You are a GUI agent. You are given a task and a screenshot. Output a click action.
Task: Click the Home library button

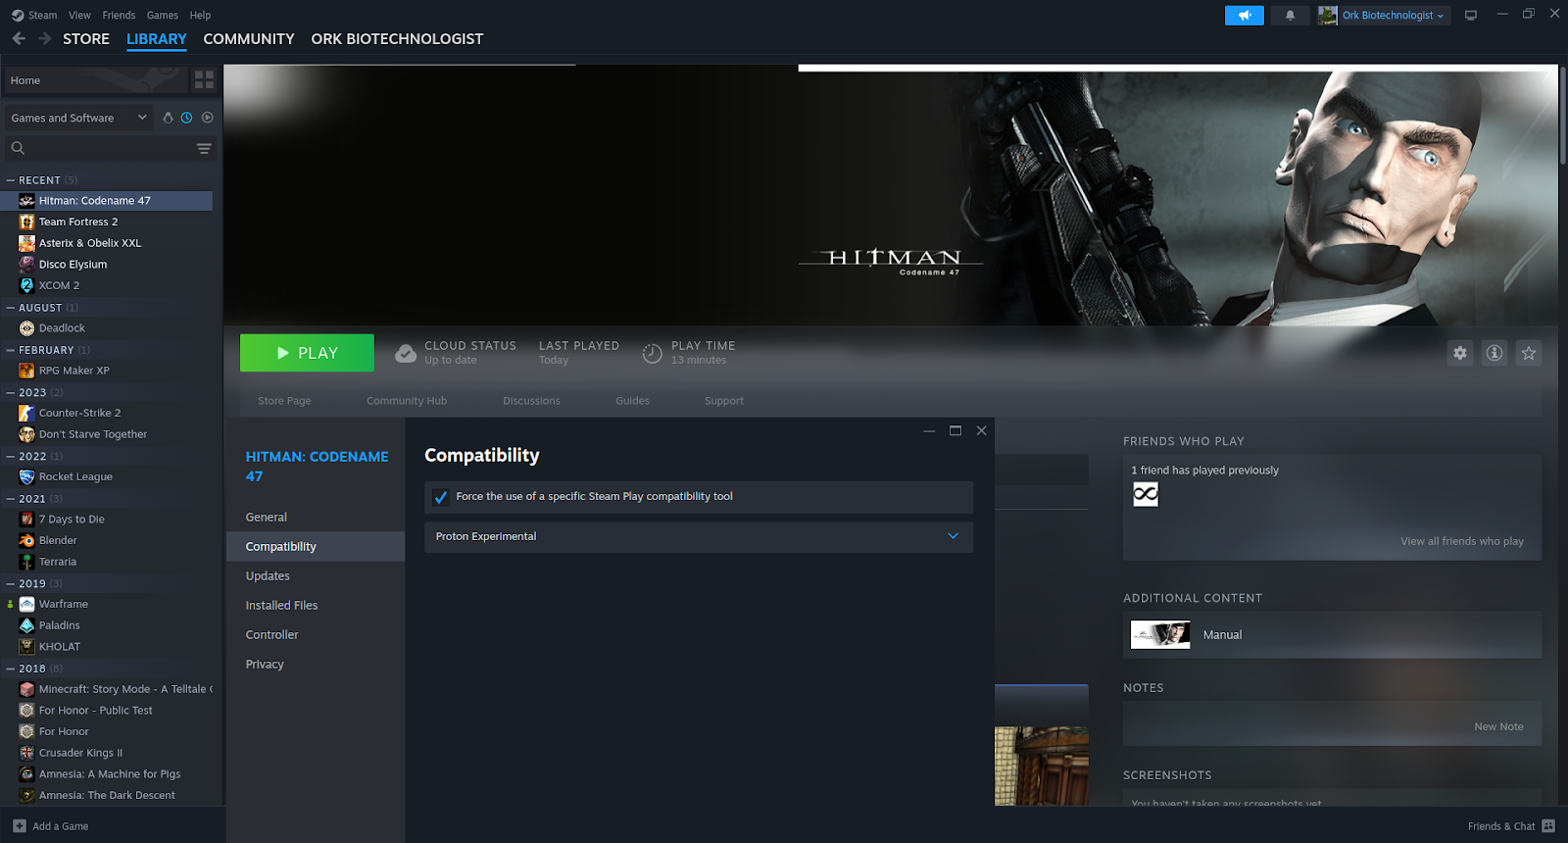pyautogui.click(x=95, y=80)
